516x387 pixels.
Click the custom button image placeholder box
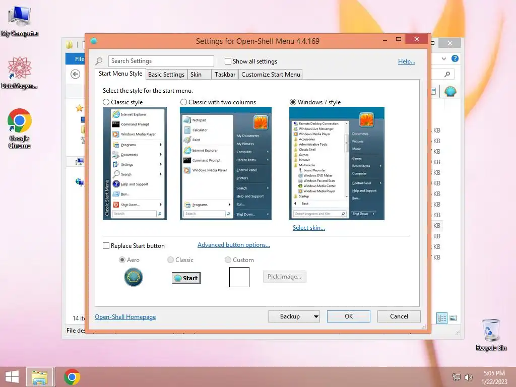pyautogui.click(x=239, y=277)
